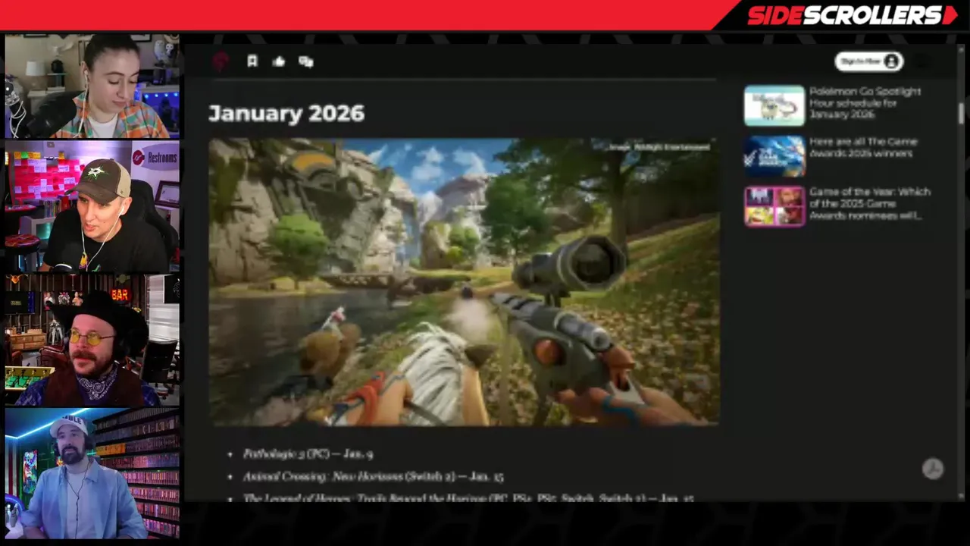Select the webcam feed with the green-star cap
Viewport: 970px width, 546px height.
click(92, 206)
